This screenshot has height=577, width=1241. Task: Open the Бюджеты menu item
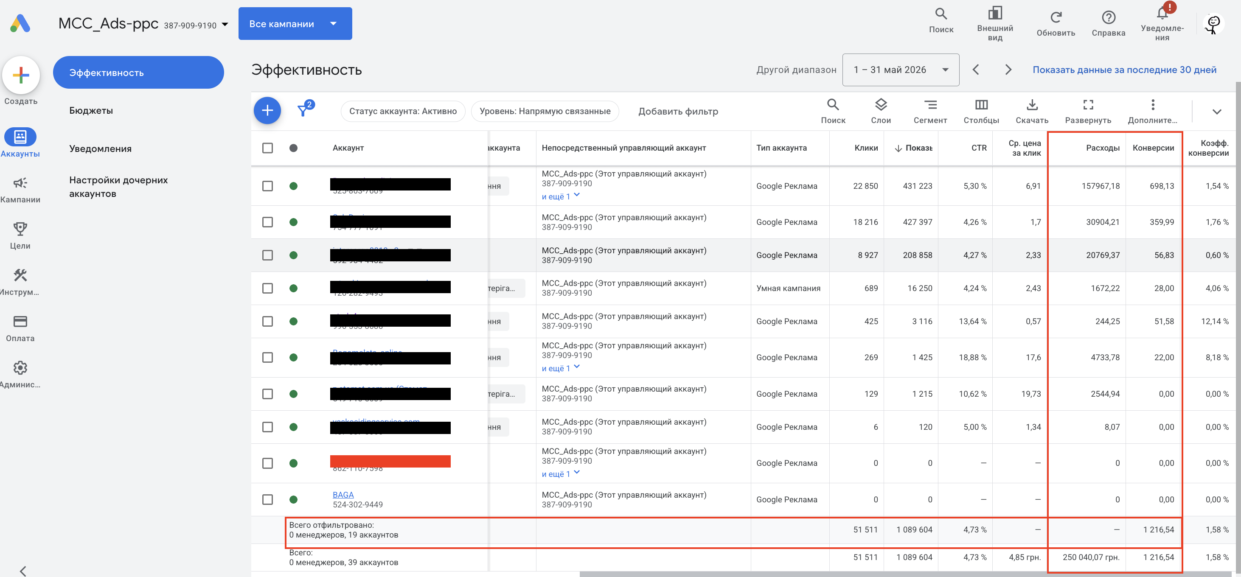tap(91, 111)
